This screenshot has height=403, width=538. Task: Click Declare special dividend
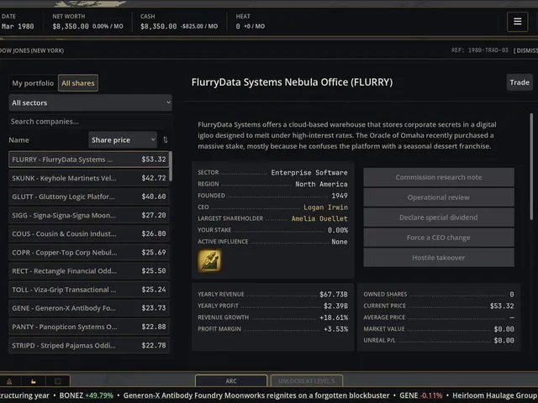click(439, 217)
